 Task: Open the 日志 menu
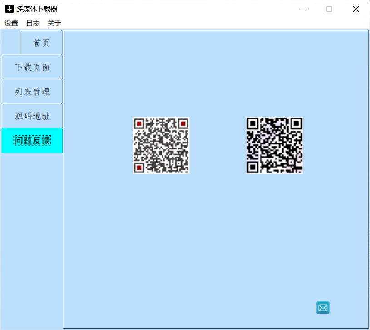click(x=33, y=23)
